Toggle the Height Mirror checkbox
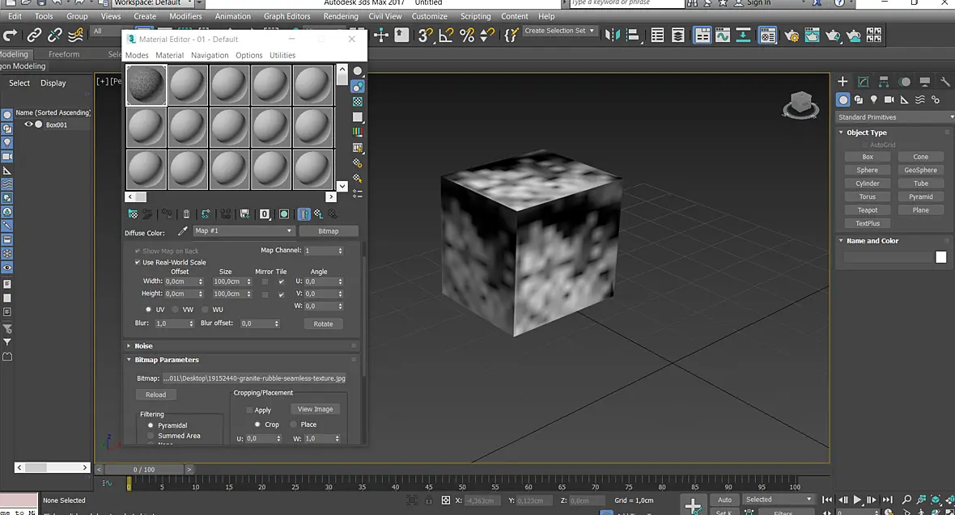This screenshot has width=955, height=515. [265, 294]
